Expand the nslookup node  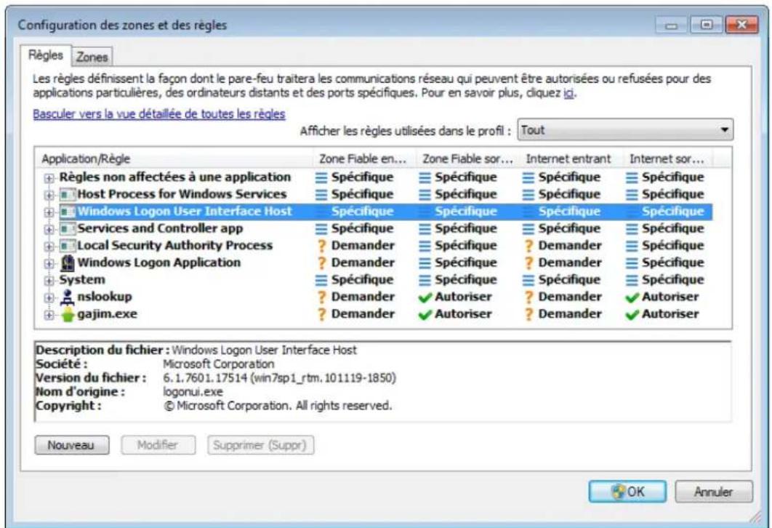click(49, 298)
